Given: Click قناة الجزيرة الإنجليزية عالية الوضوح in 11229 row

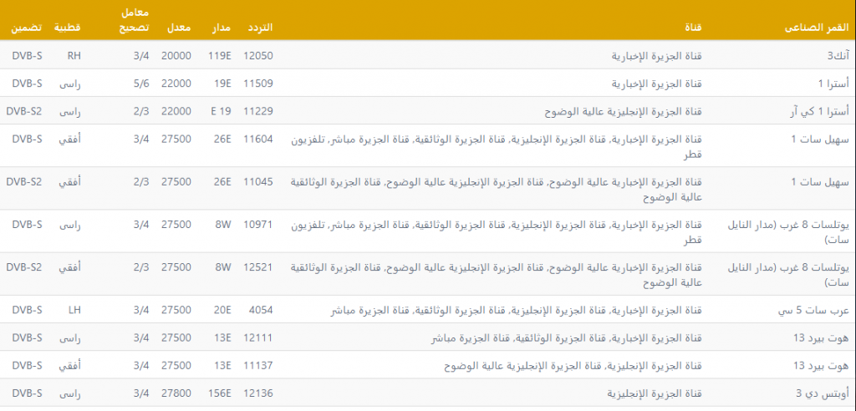Looking at the screenshot, I should coord(622,111).
